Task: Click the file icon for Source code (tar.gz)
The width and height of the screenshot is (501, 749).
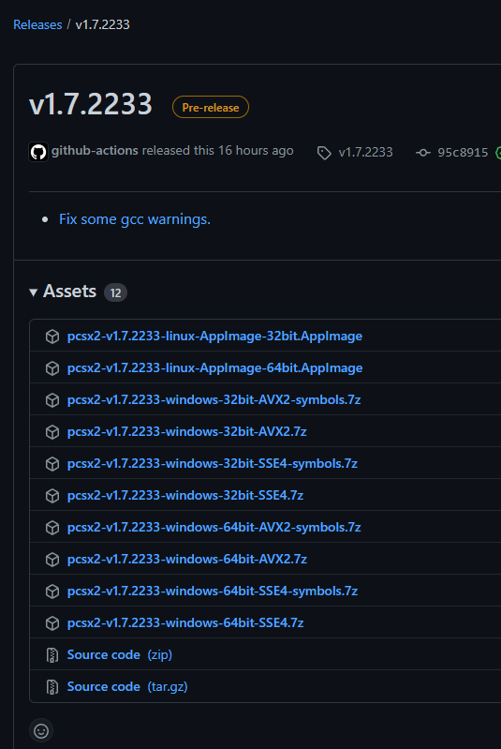Action: coord(52,687)
